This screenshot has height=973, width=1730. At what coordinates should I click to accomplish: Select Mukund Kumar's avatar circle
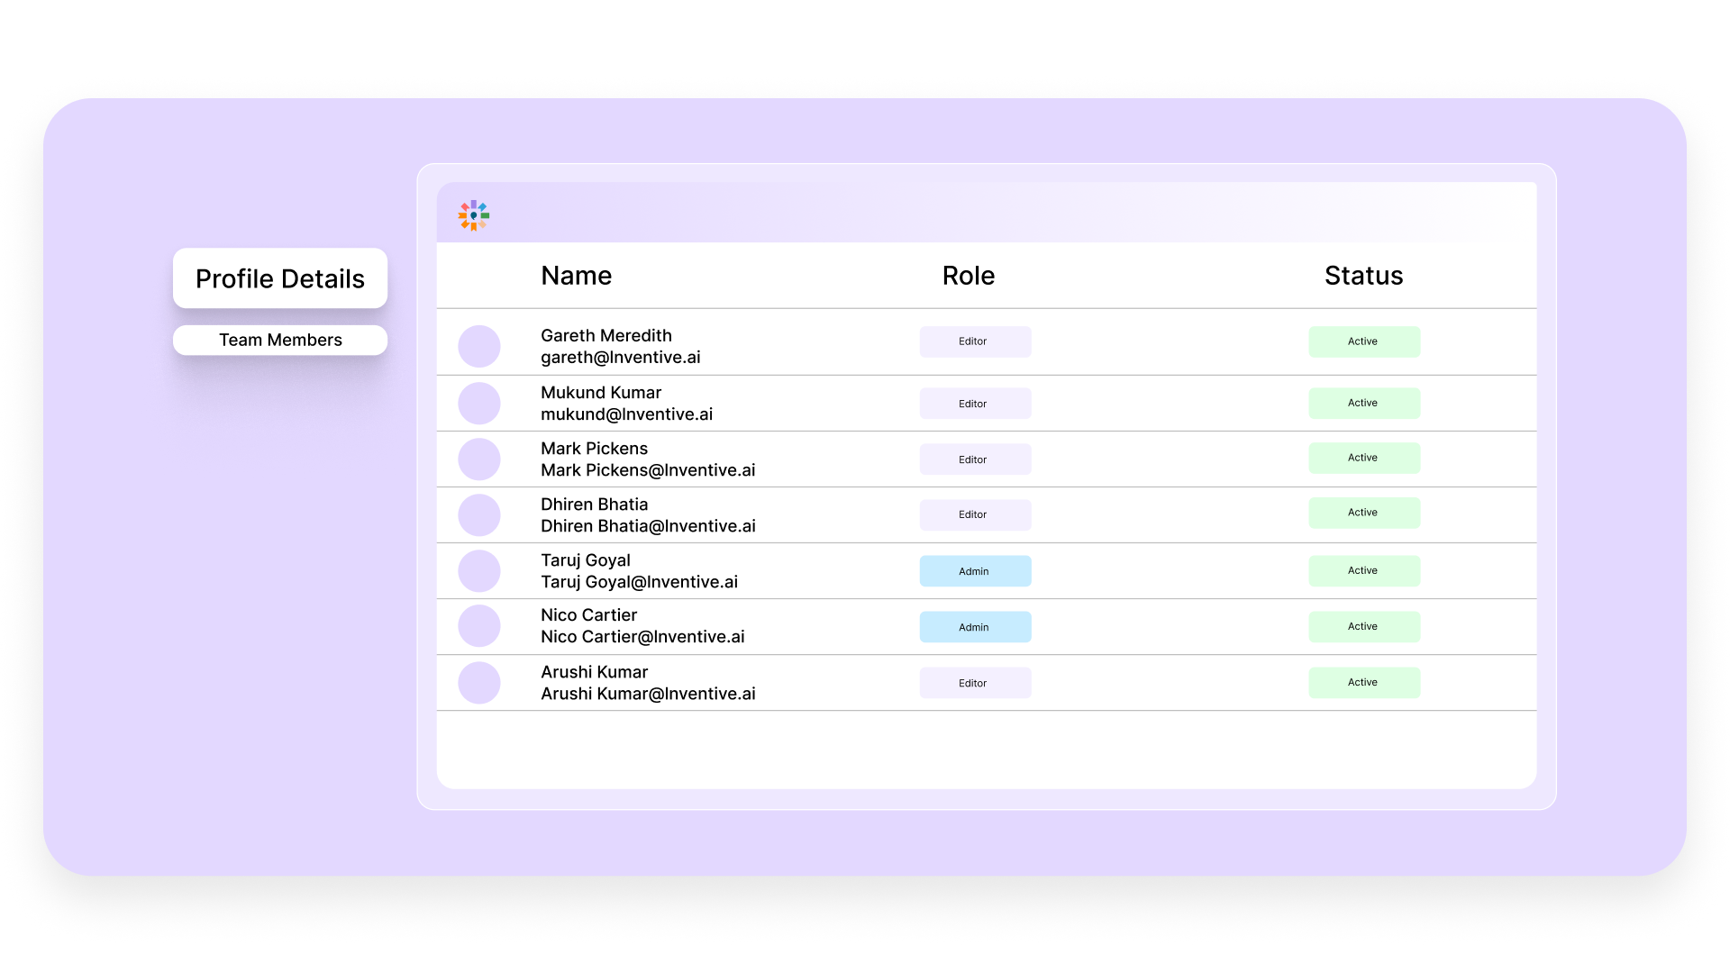478,403
